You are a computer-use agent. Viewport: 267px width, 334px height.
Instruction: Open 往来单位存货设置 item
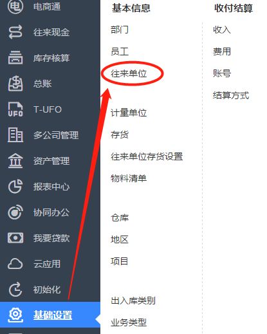click(x=147, y=156)
